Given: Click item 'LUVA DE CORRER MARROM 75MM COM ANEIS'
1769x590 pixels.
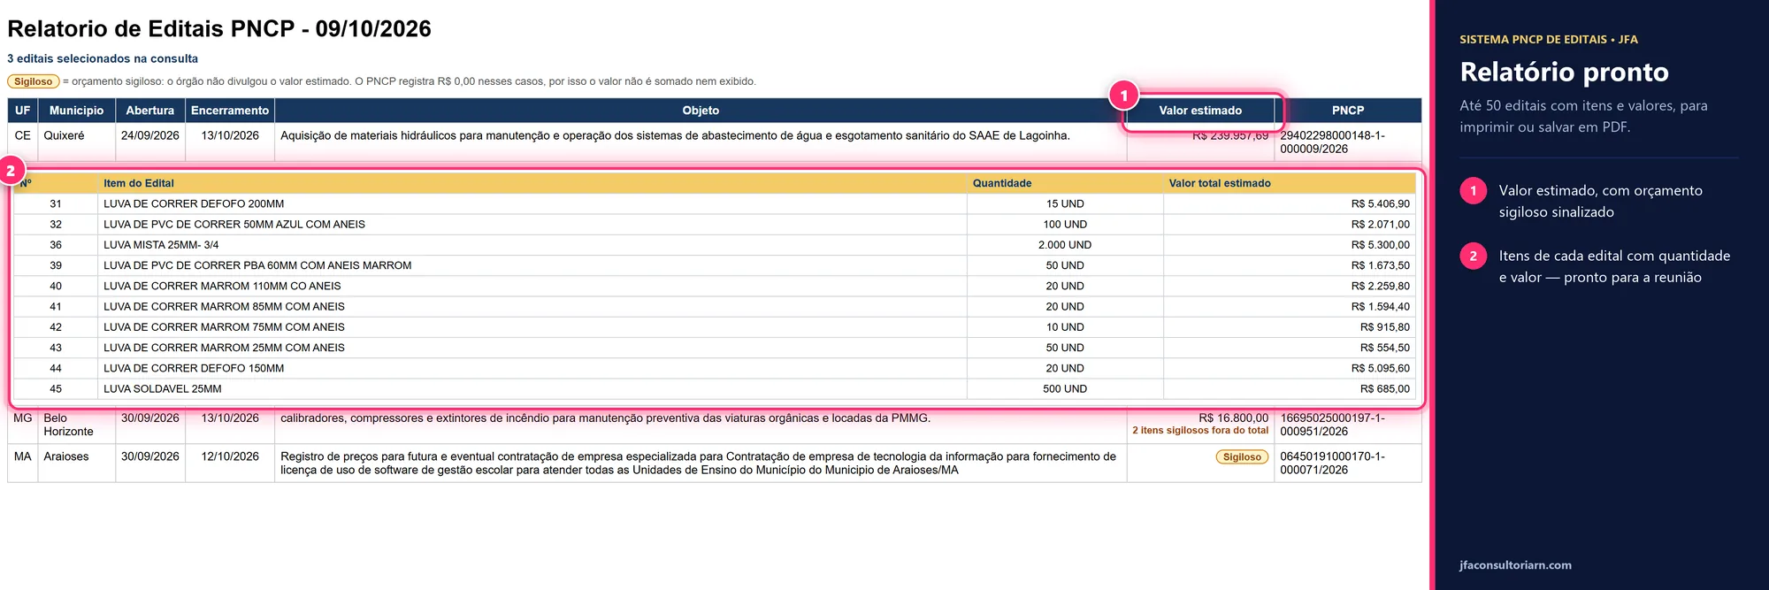Looking at the screenshot, I should 224,327.
